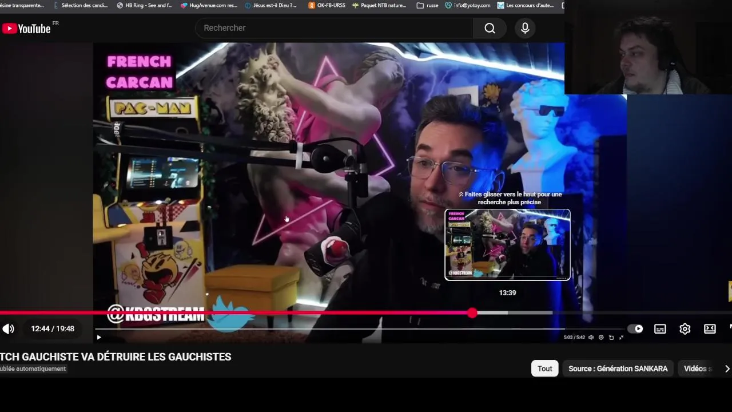Viewport: 732px width, 412px height.
Task: Click the webcam overlay in top-right corner
Action: (x=648, y=47)
